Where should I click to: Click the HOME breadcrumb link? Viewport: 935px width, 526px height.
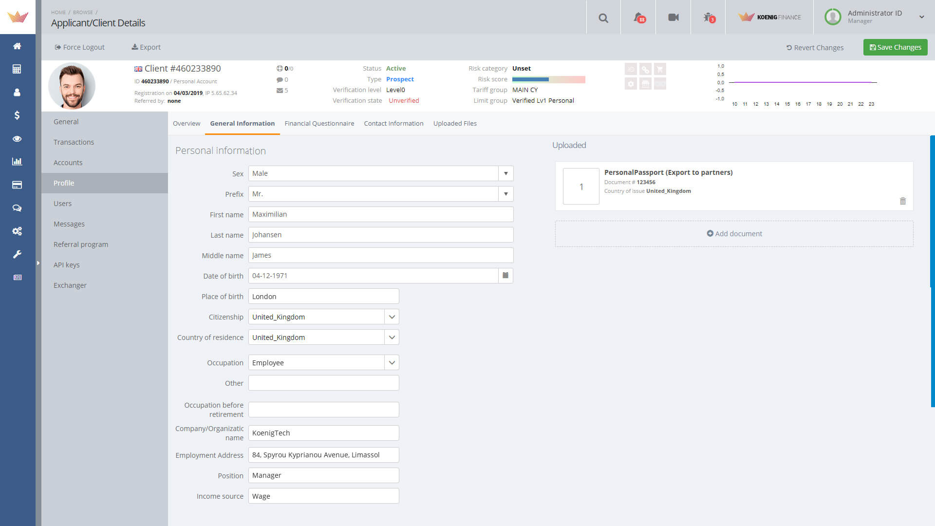[58, 12]
